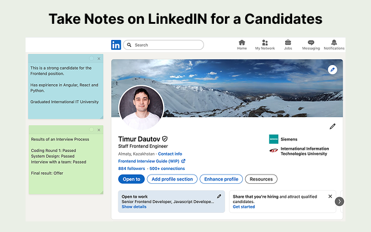Click the LinkedIn logo icon
The height and width of the screenshot is (232, 371).
tap(116, 45)
